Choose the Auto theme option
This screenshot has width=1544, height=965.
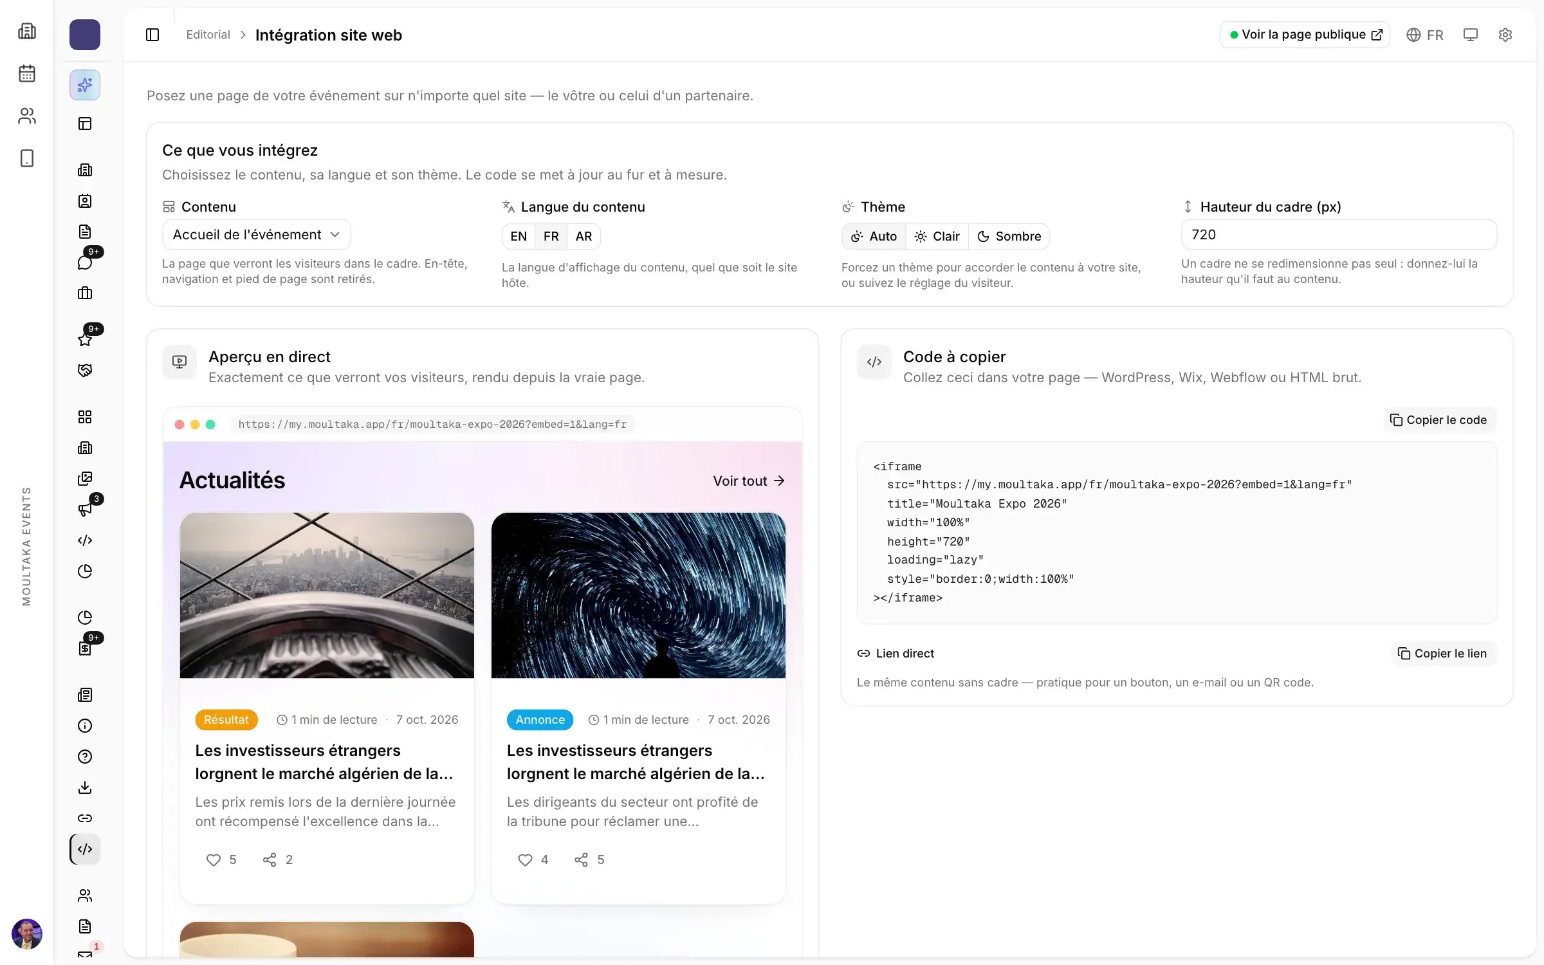tap(874, 237)
